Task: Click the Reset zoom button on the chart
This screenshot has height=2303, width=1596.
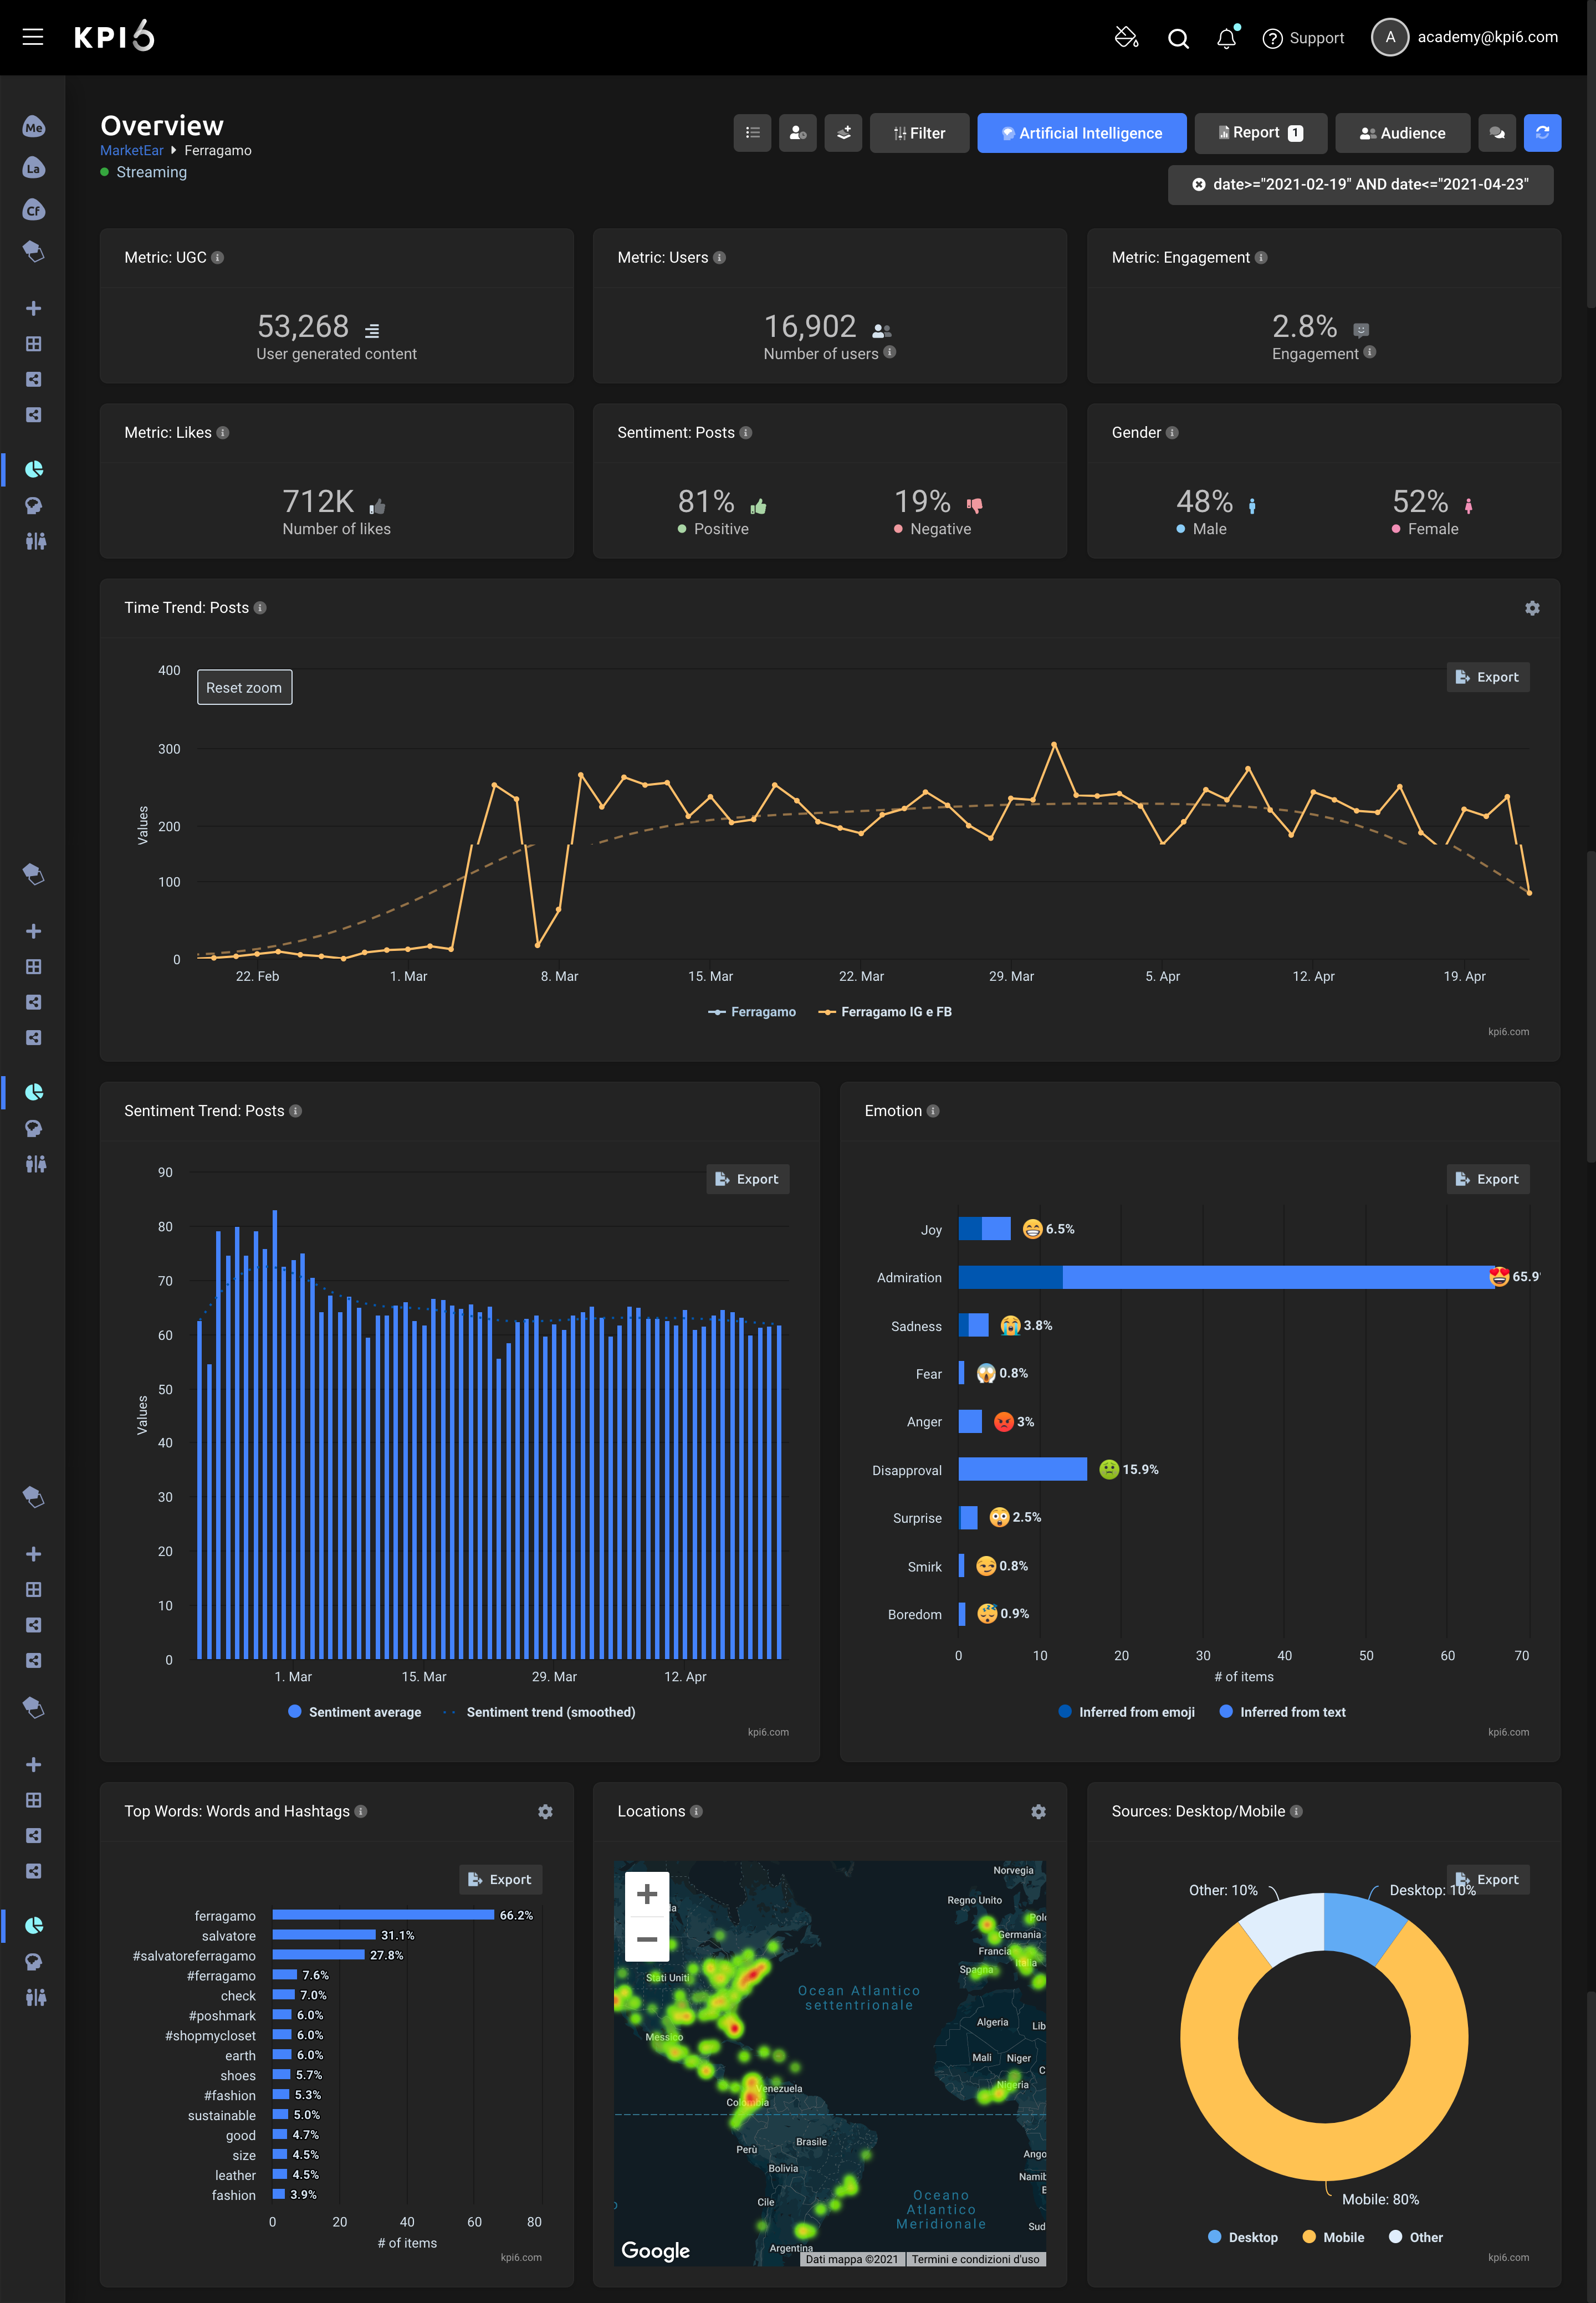Action: coord(244,687)
